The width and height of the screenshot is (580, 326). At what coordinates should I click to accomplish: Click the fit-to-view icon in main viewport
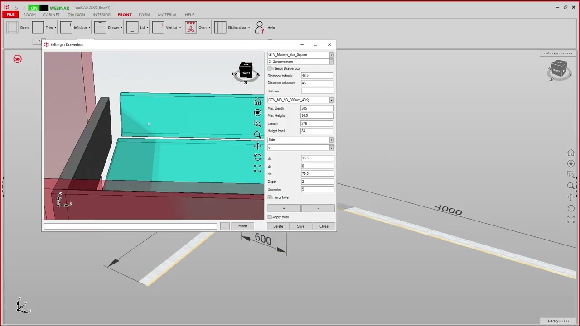[x=571, y=219]
